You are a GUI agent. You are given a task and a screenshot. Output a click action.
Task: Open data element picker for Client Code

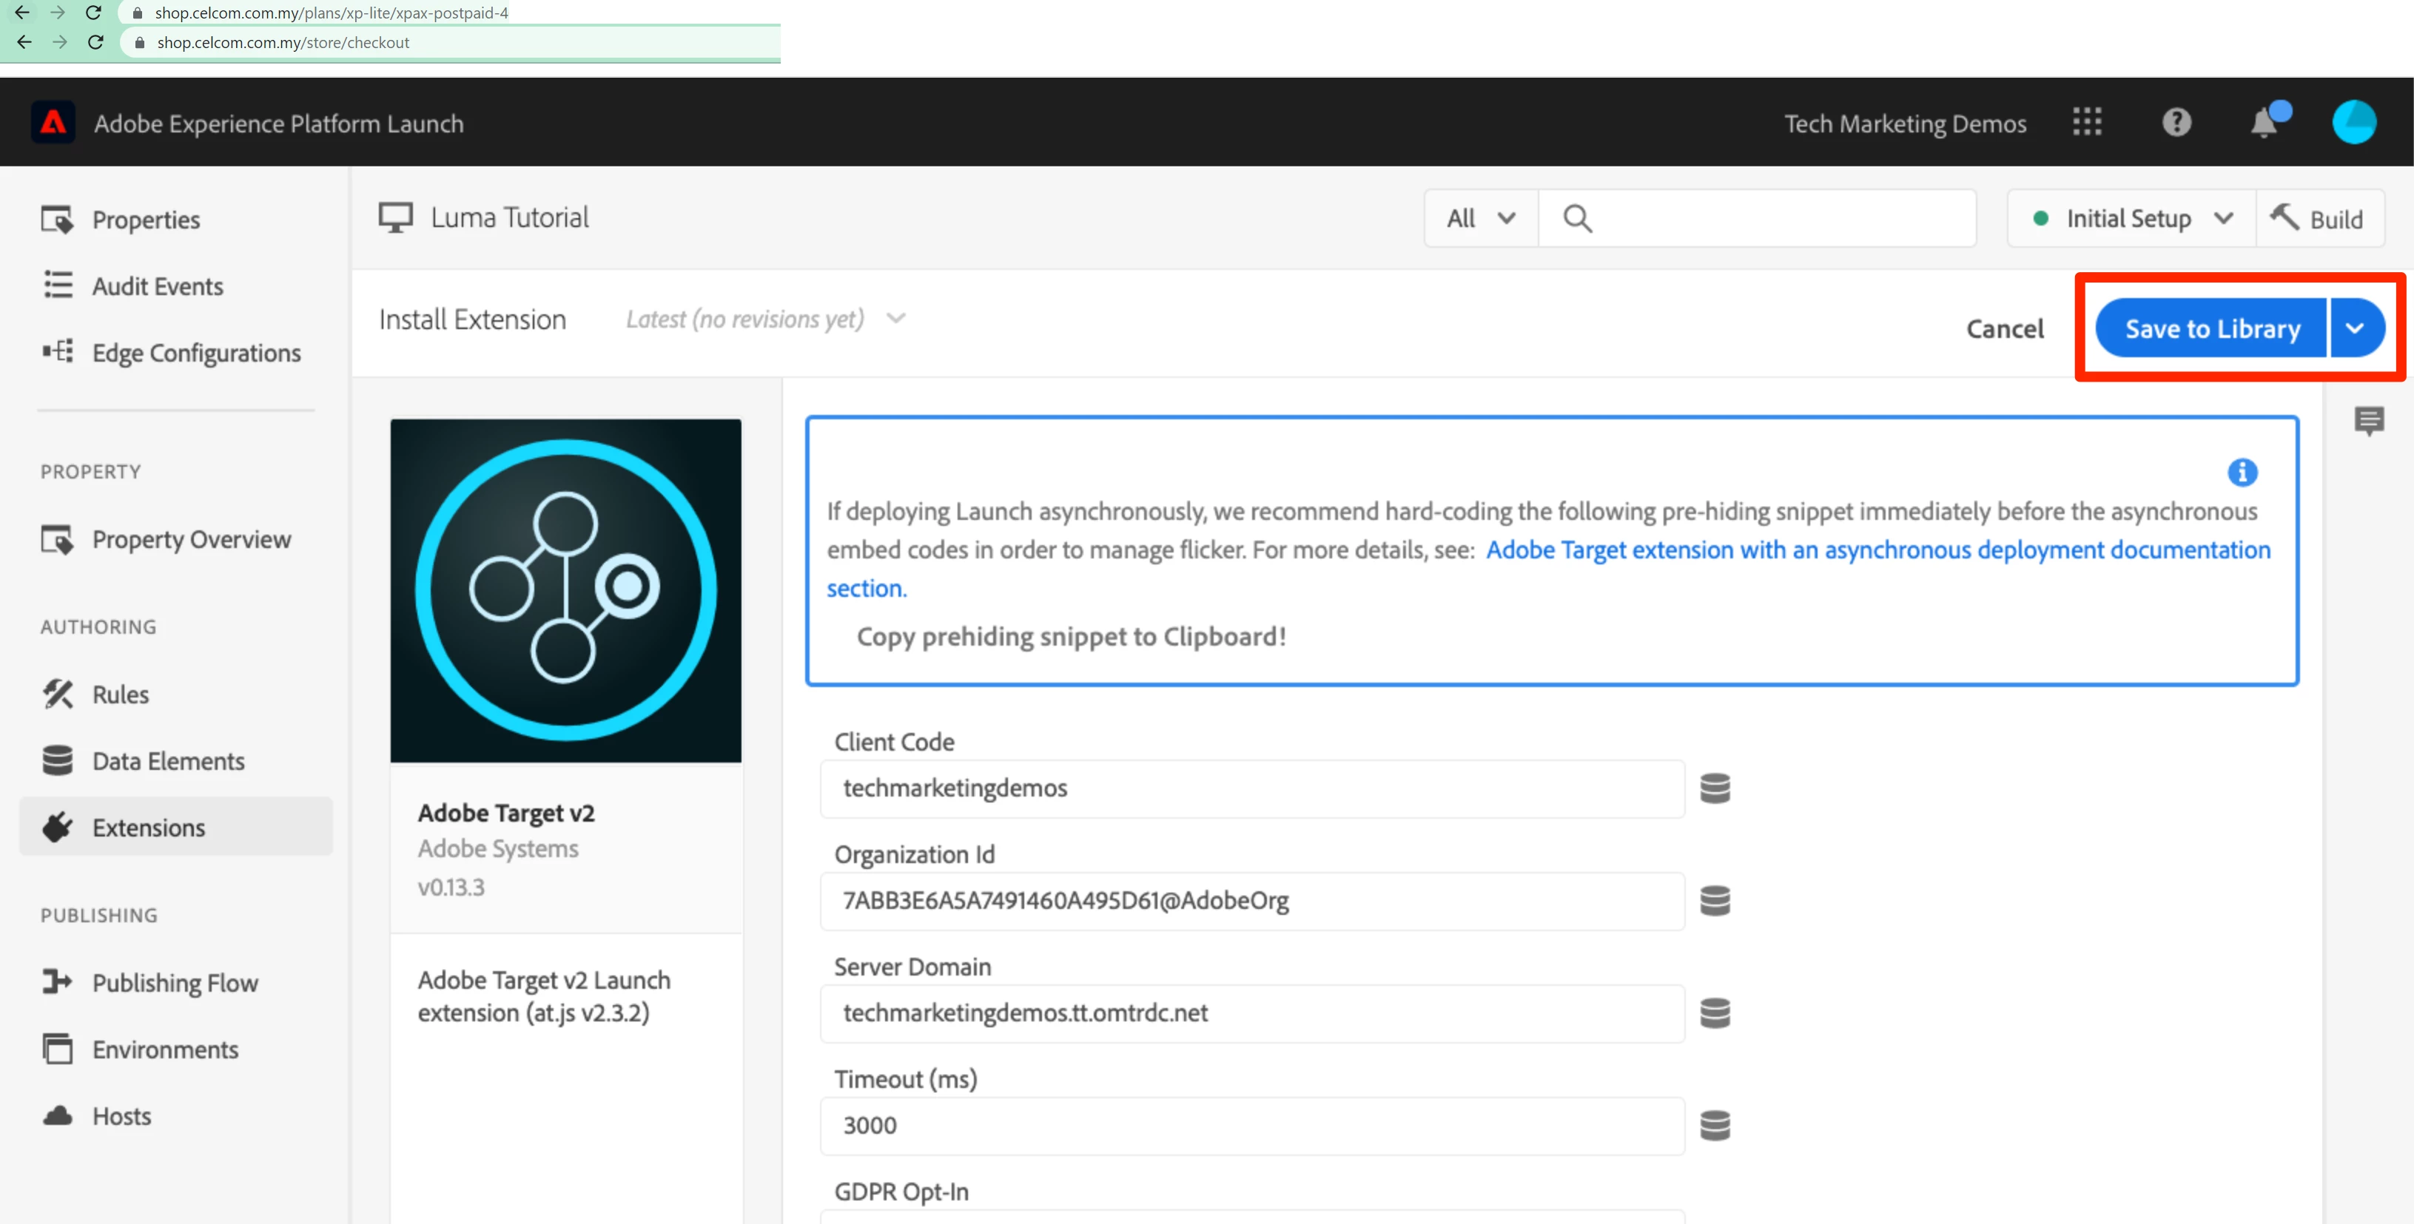point(1715,788)
